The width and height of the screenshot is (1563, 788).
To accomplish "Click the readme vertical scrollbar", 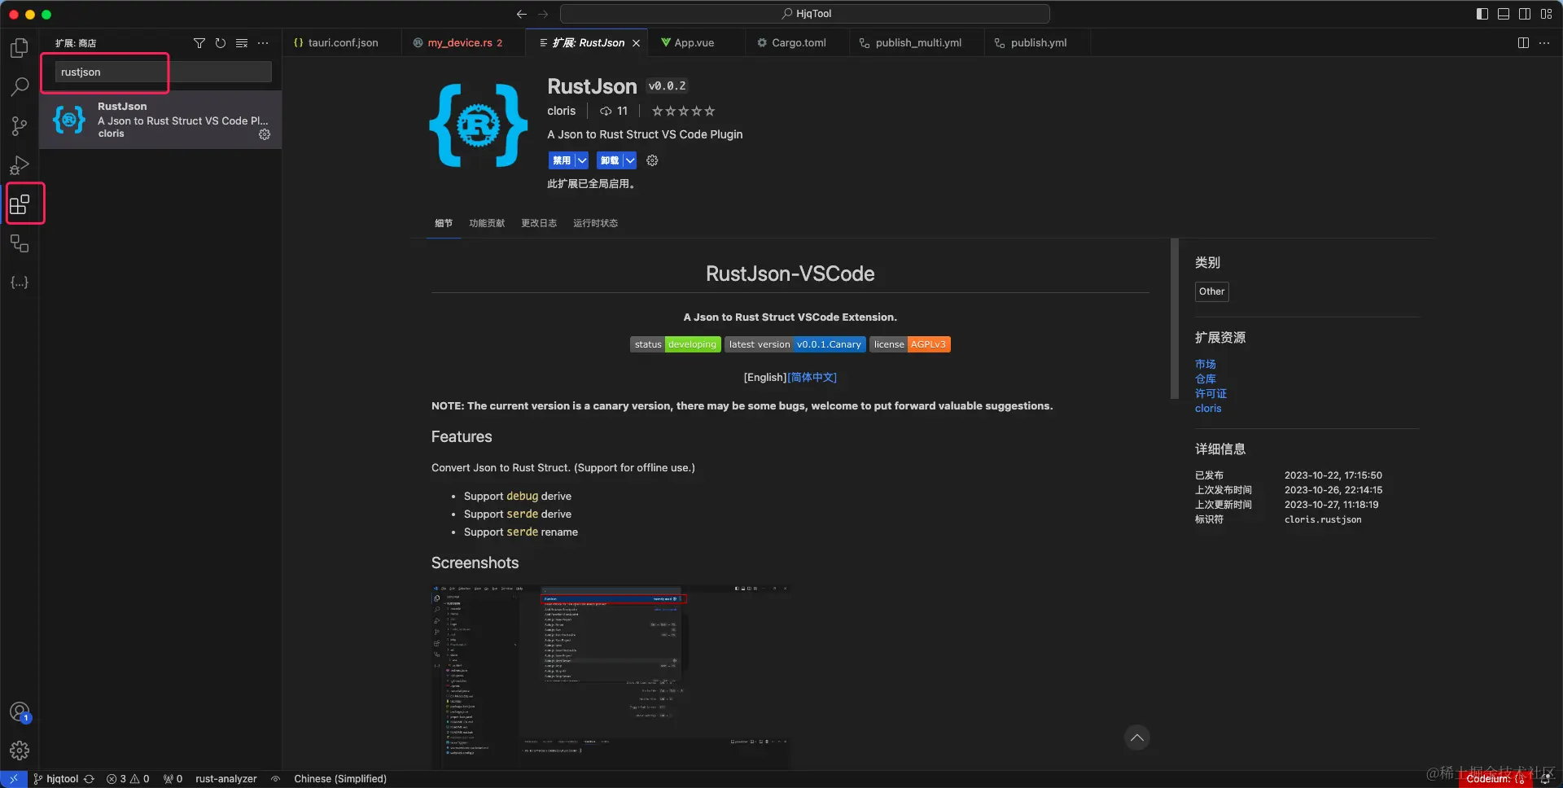I will 1174,318.
